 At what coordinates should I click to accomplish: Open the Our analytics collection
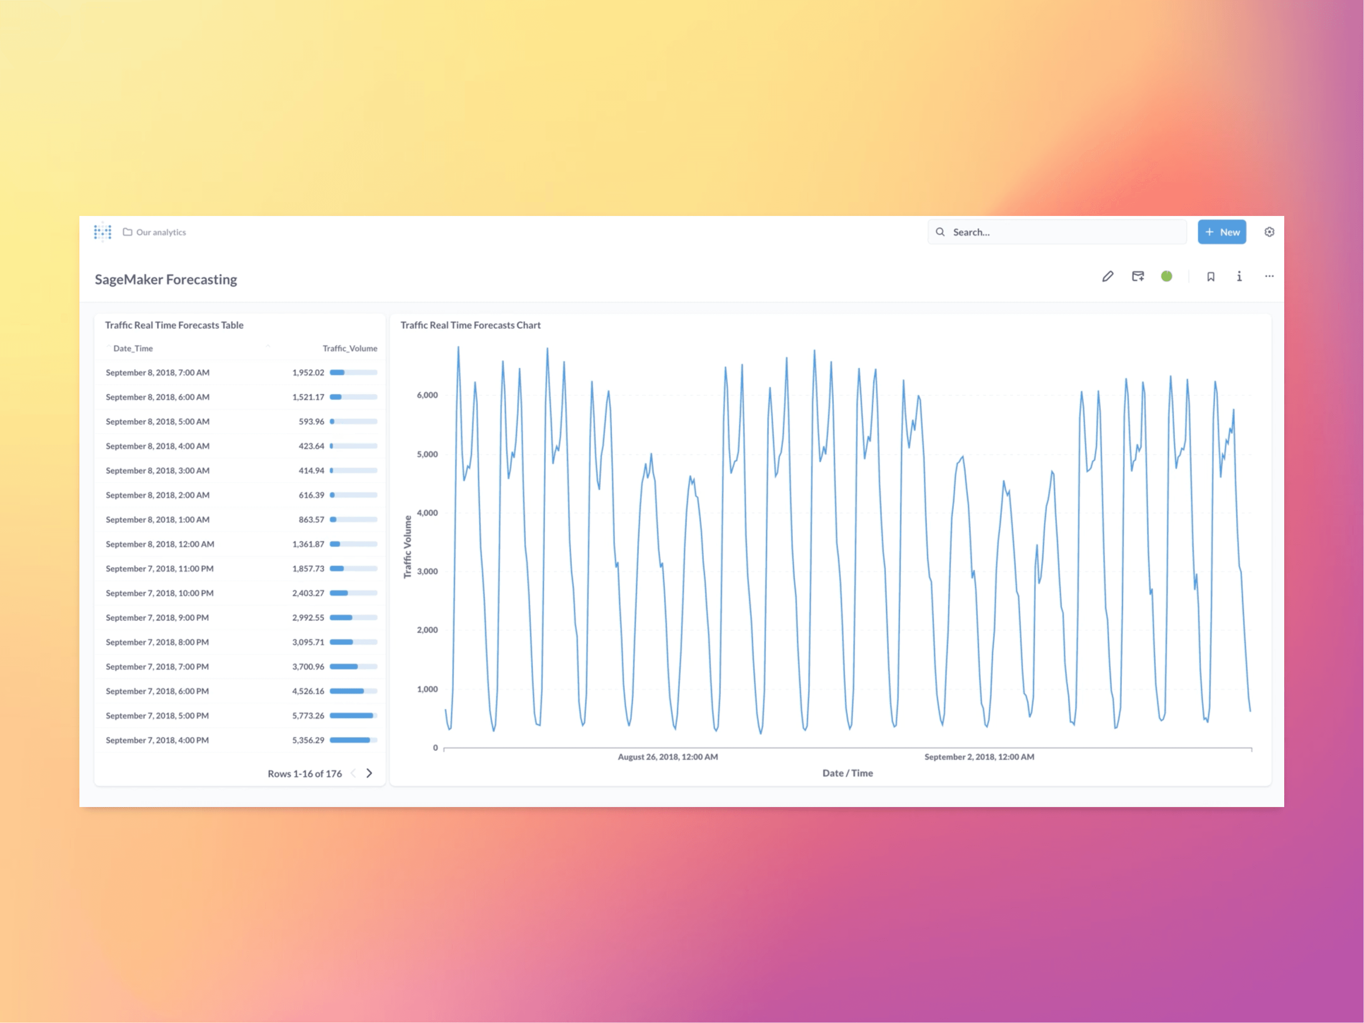154,232
